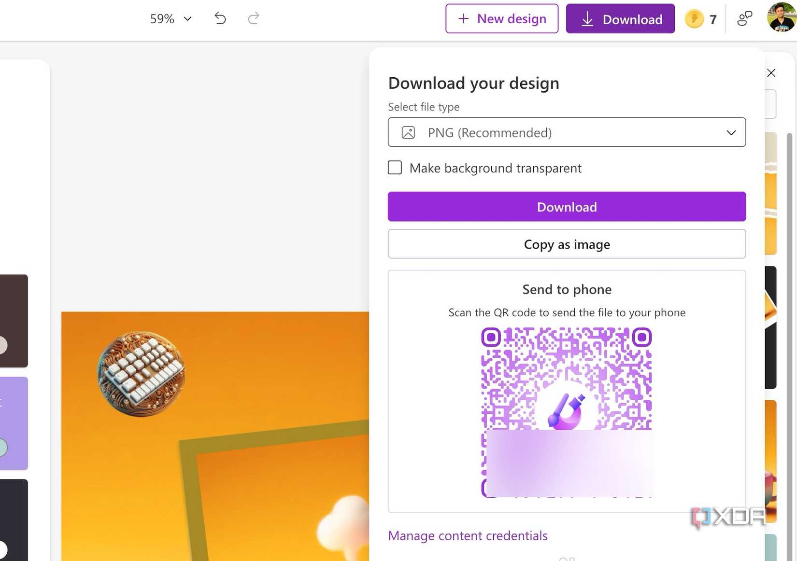Select the purple design thumbnail on left
This screenshot has height=561, width=797.
(x=14, y=423)
